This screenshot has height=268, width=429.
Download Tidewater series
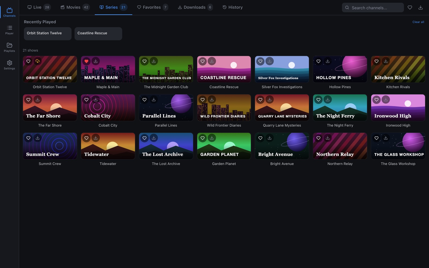click(x=96, y=138)
